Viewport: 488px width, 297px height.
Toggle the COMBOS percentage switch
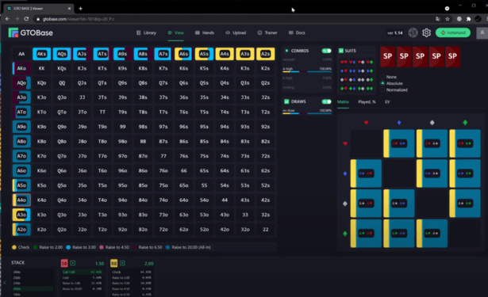click(x=326, y=51)
